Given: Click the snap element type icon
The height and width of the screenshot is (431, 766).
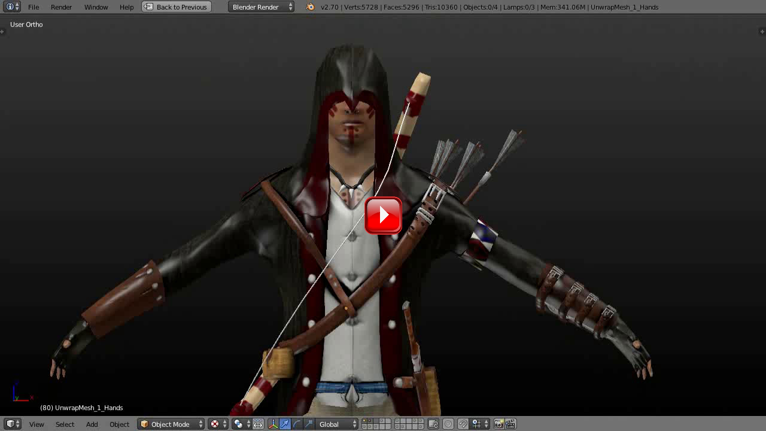Looking at the screenshot, I should 479,424.
